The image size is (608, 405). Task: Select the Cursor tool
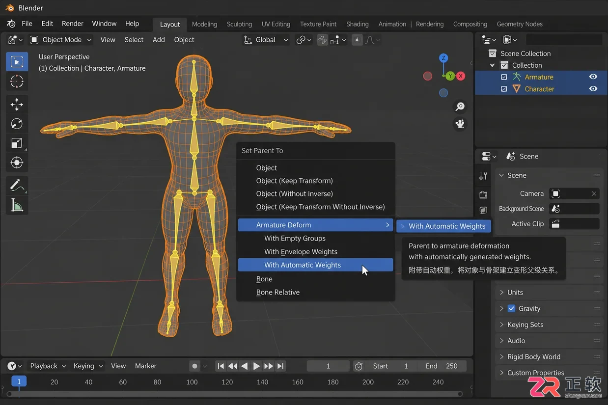click(17, 81)
